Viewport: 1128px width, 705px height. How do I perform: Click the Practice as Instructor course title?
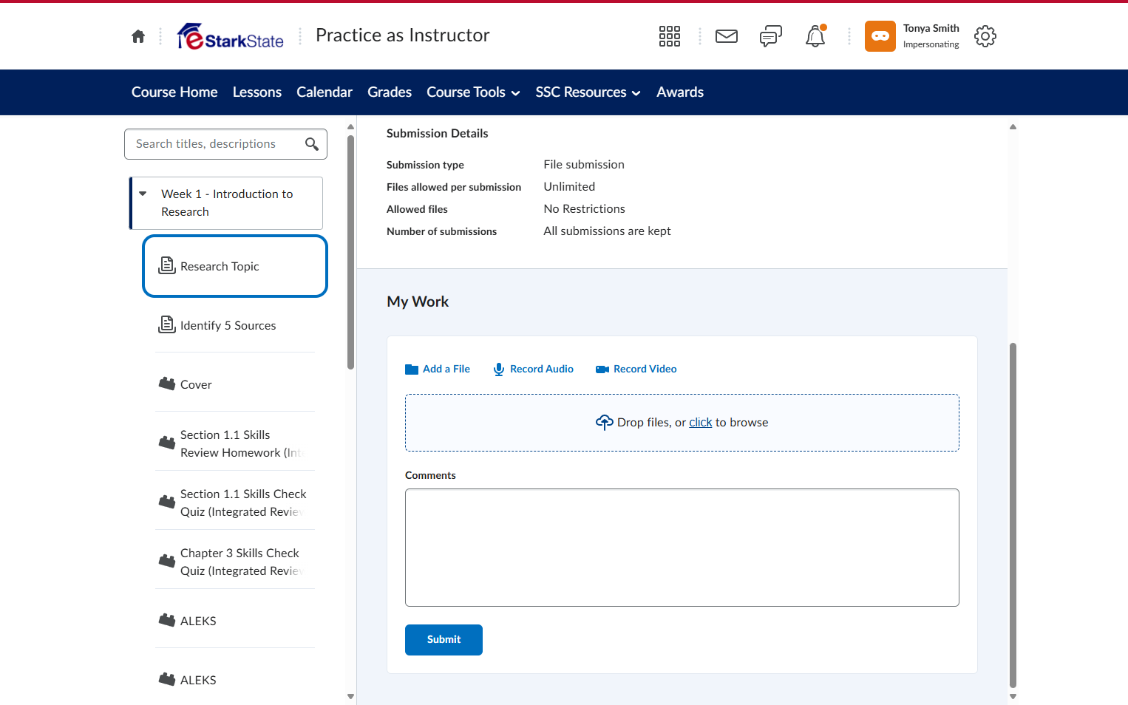(403, 35)
